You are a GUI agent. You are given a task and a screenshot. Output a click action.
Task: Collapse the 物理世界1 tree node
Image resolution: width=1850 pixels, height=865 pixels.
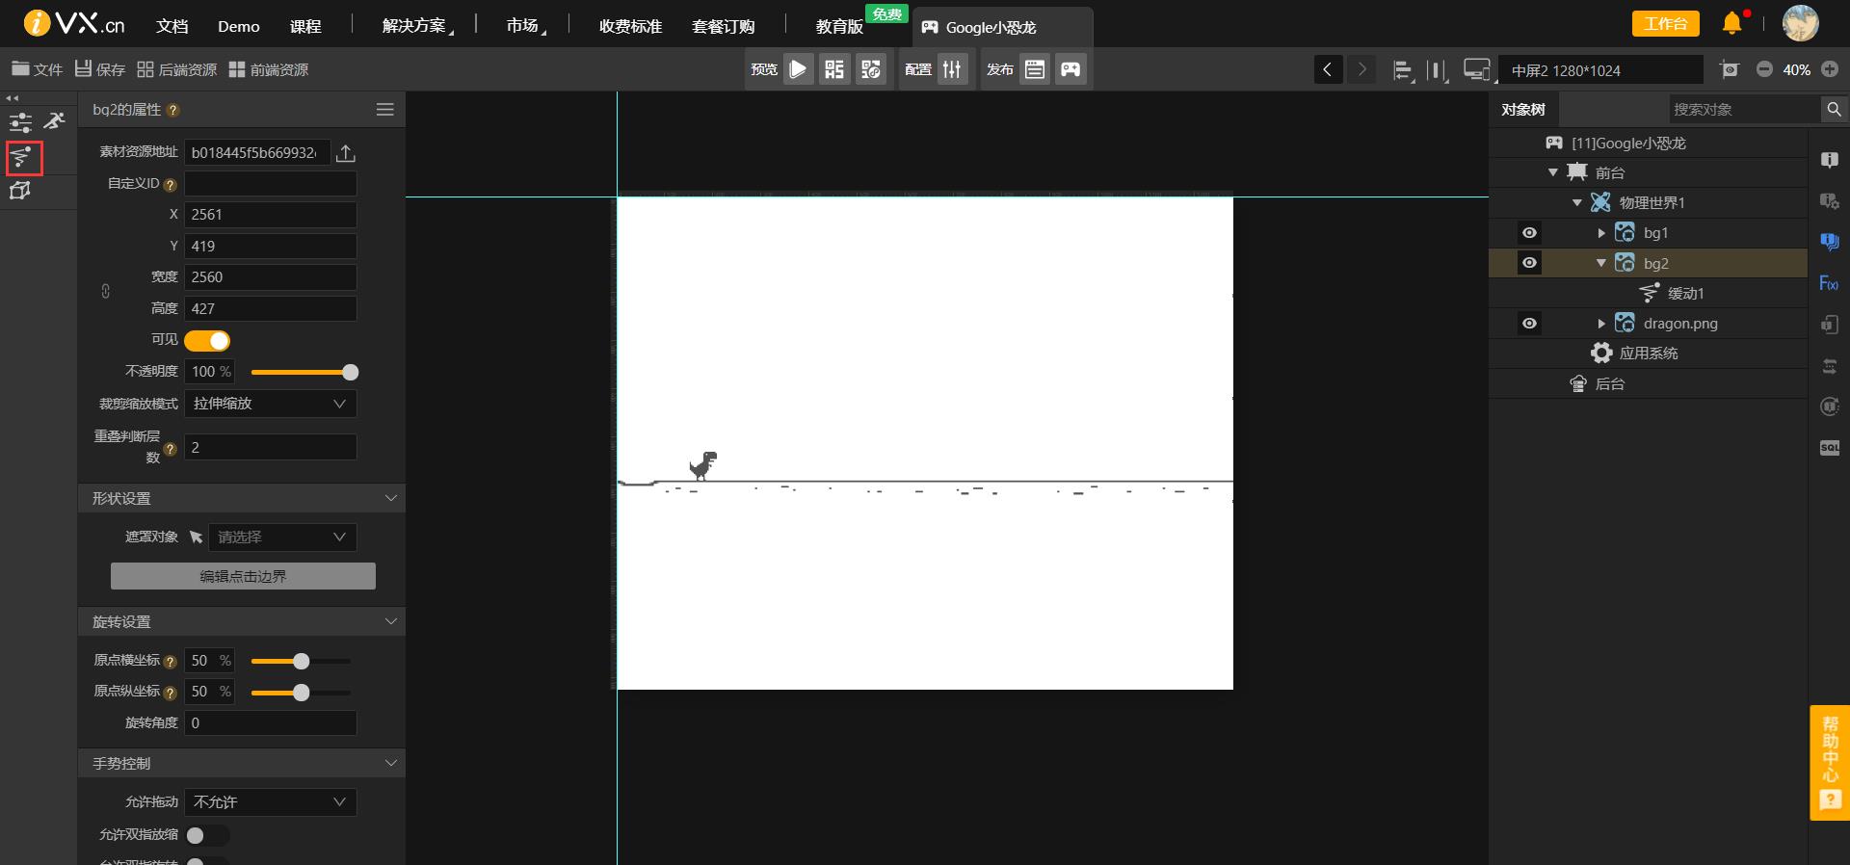(x=1577, y=203)
